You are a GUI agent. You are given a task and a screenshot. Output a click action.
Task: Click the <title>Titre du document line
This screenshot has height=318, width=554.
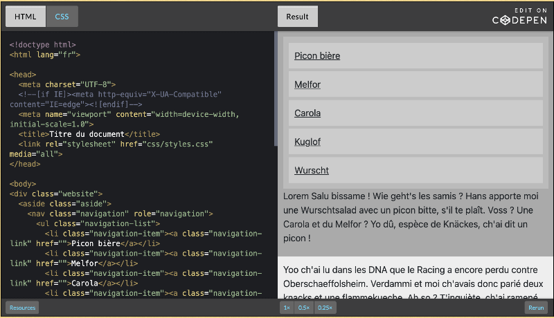click(89, 134)
